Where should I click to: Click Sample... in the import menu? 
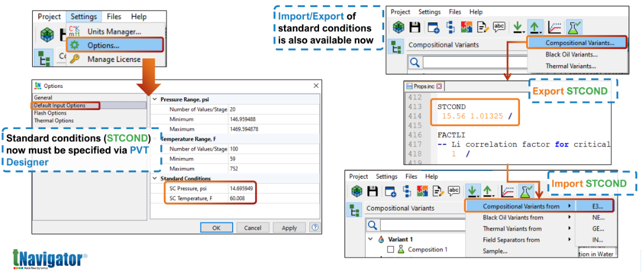coord(495,251)
